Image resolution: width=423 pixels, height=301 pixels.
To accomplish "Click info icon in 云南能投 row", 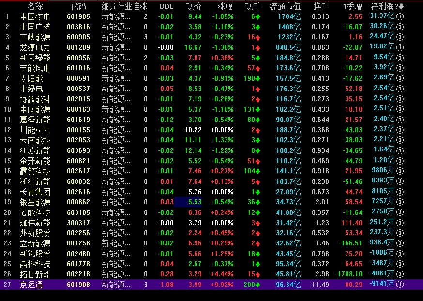I will [x=400, y=140].
